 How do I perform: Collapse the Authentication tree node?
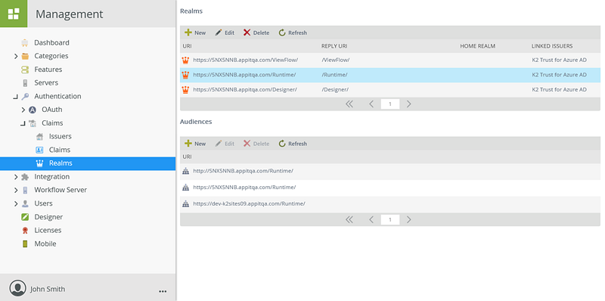click(15, 97)
